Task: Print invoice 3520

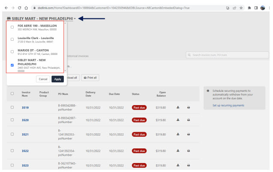Action: 189,120
